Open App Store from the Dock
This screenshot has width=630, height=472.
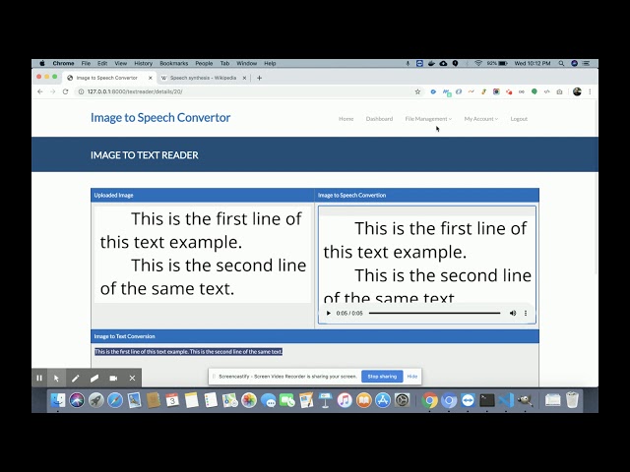click(x=383, y=400)
